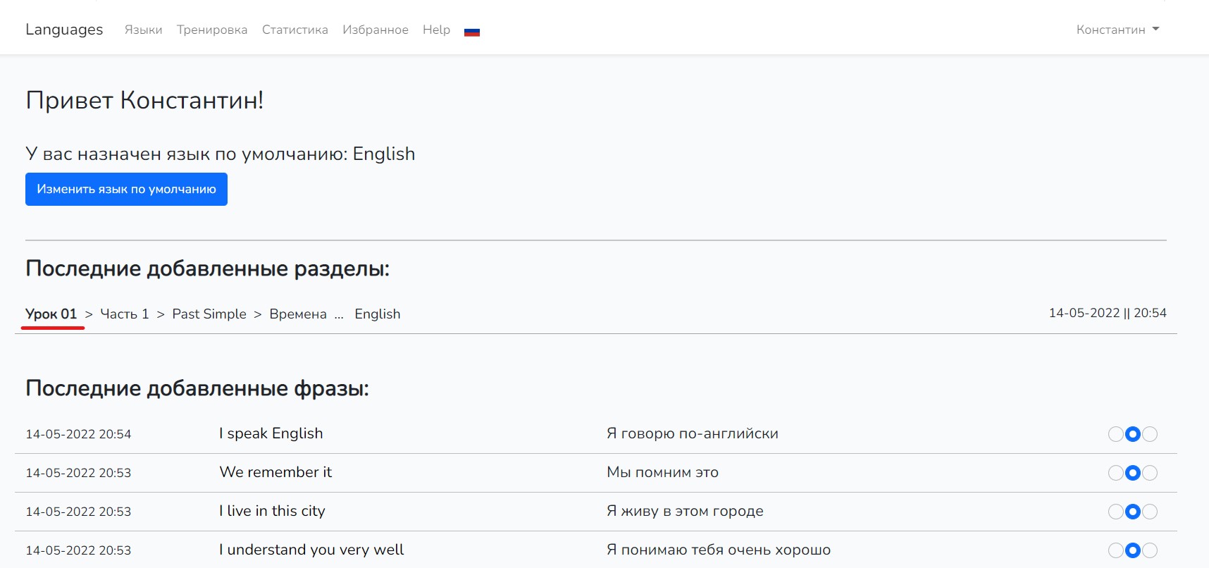Click the Russian flag language icon
The image size is (1209, 568).
click(x=472, y=31)
